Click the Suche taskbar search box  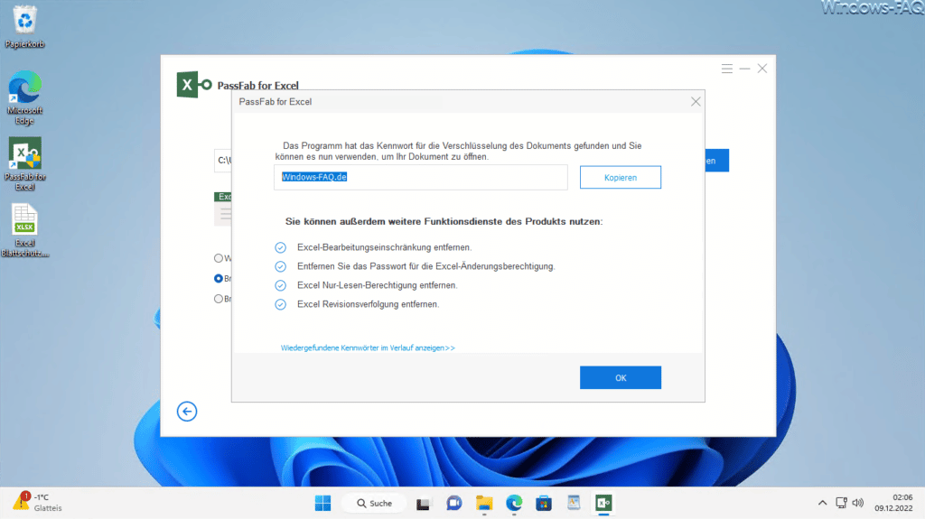(x=375, y=503)
